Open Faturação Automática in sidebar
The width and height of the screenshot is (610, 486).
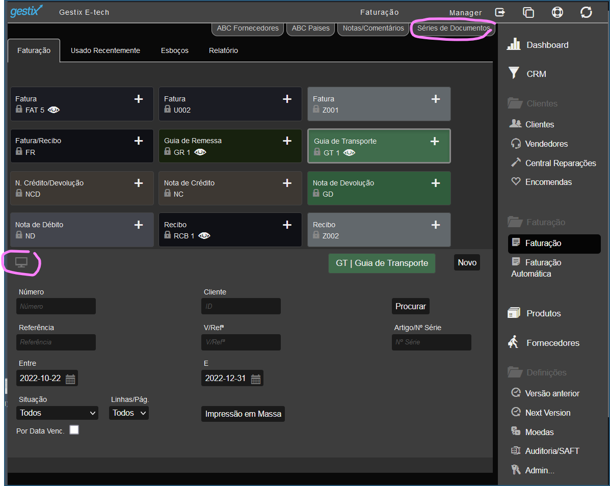pos(536,268)
